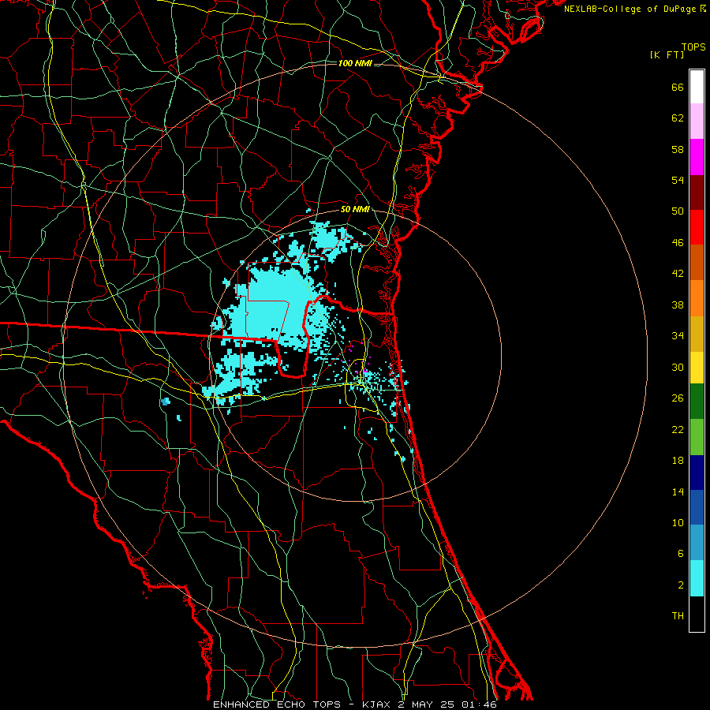Click the 'ENHANCED ECHO TOPS' caption text
Image resolution: width=710 pixels, height=710 pixels.
click(277, 704)
